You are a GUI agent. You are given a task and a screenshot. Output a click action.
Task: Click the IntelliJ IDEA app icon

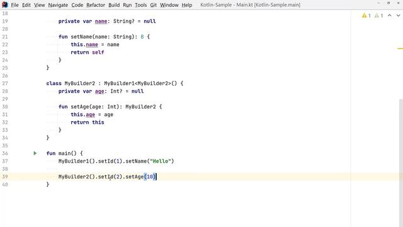(x=5, y=4)
